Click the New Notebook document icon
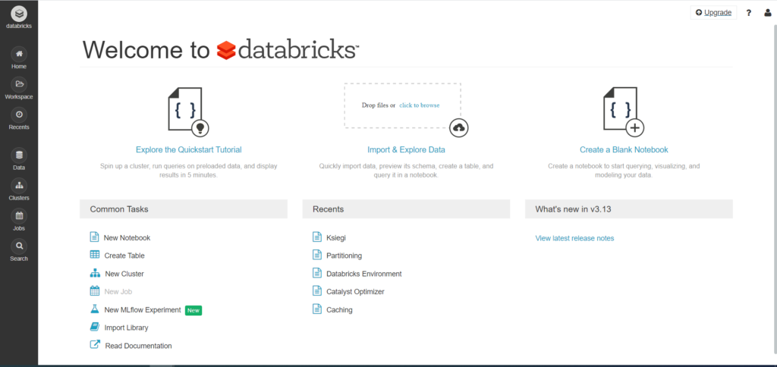The width and height of the screenshot is (777, 367). click(94, 237)
